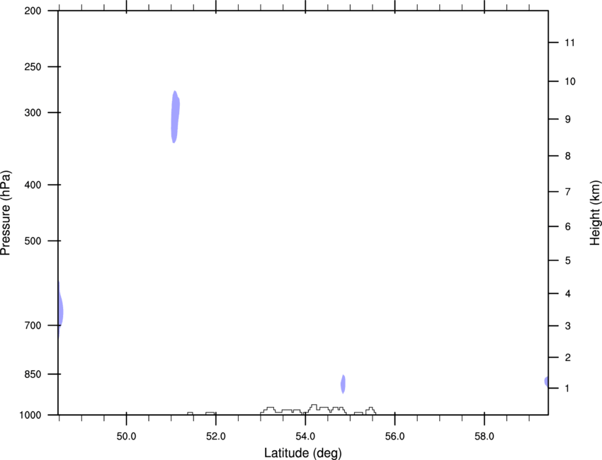Click the 54.0 latitude label
This screenshot has height=460, width=602.
pos(305,437)
